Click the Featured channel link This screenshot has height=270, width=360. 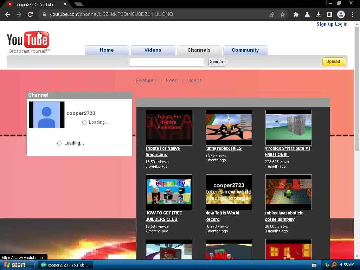coord(146,81)
